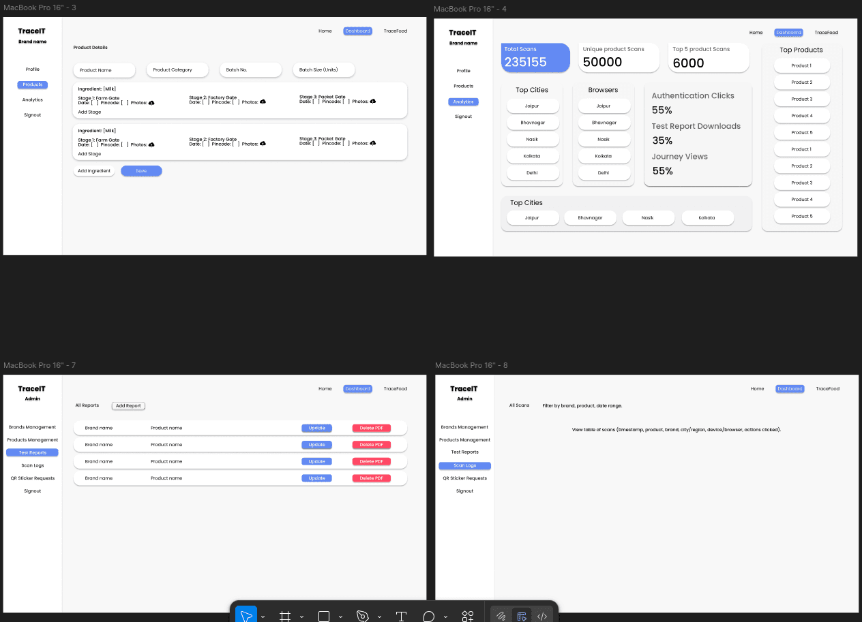
Task: Expand the Rectangle tool dropdown arrow
Action: click(340, 617)
